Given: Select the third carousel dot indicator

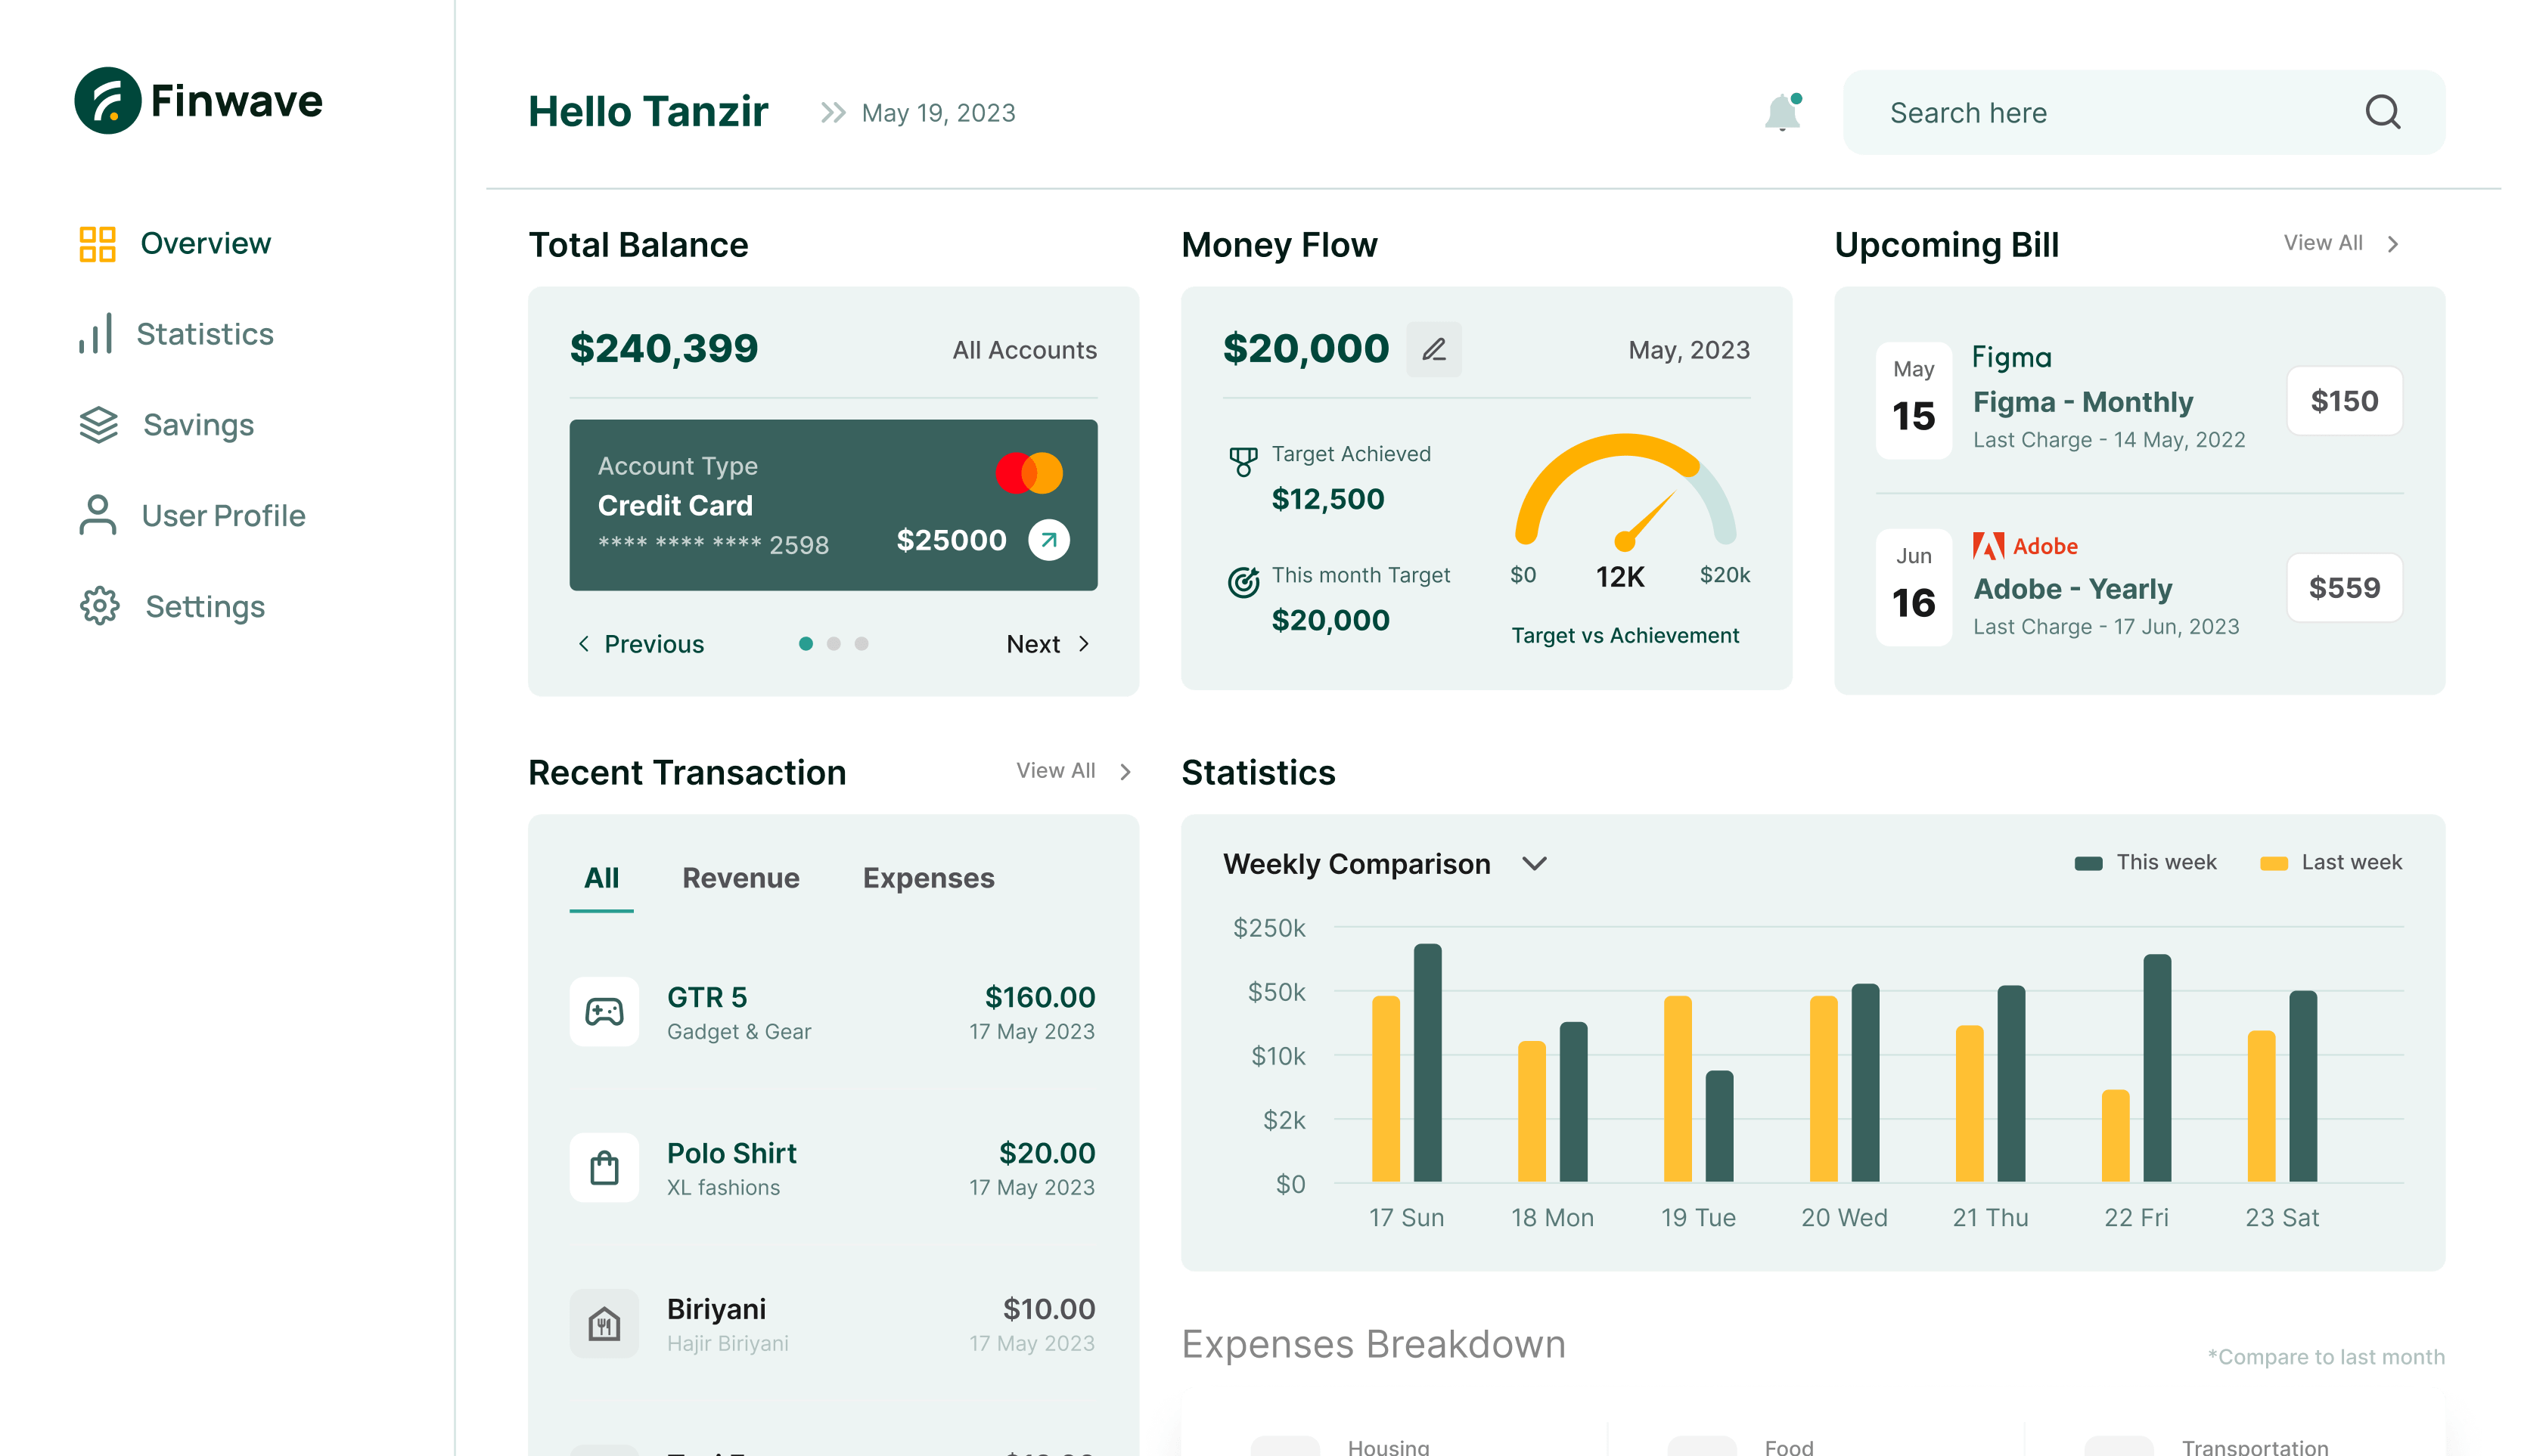Looking at the screenshot, I should 862,644.
